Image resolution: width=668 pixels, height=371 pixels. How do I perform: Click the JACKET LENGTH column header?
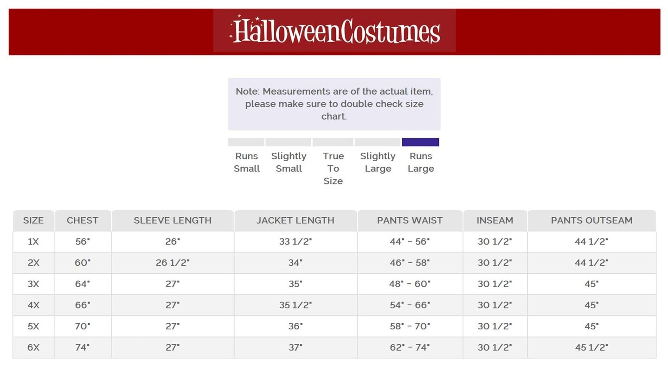[x=295, y=220]
